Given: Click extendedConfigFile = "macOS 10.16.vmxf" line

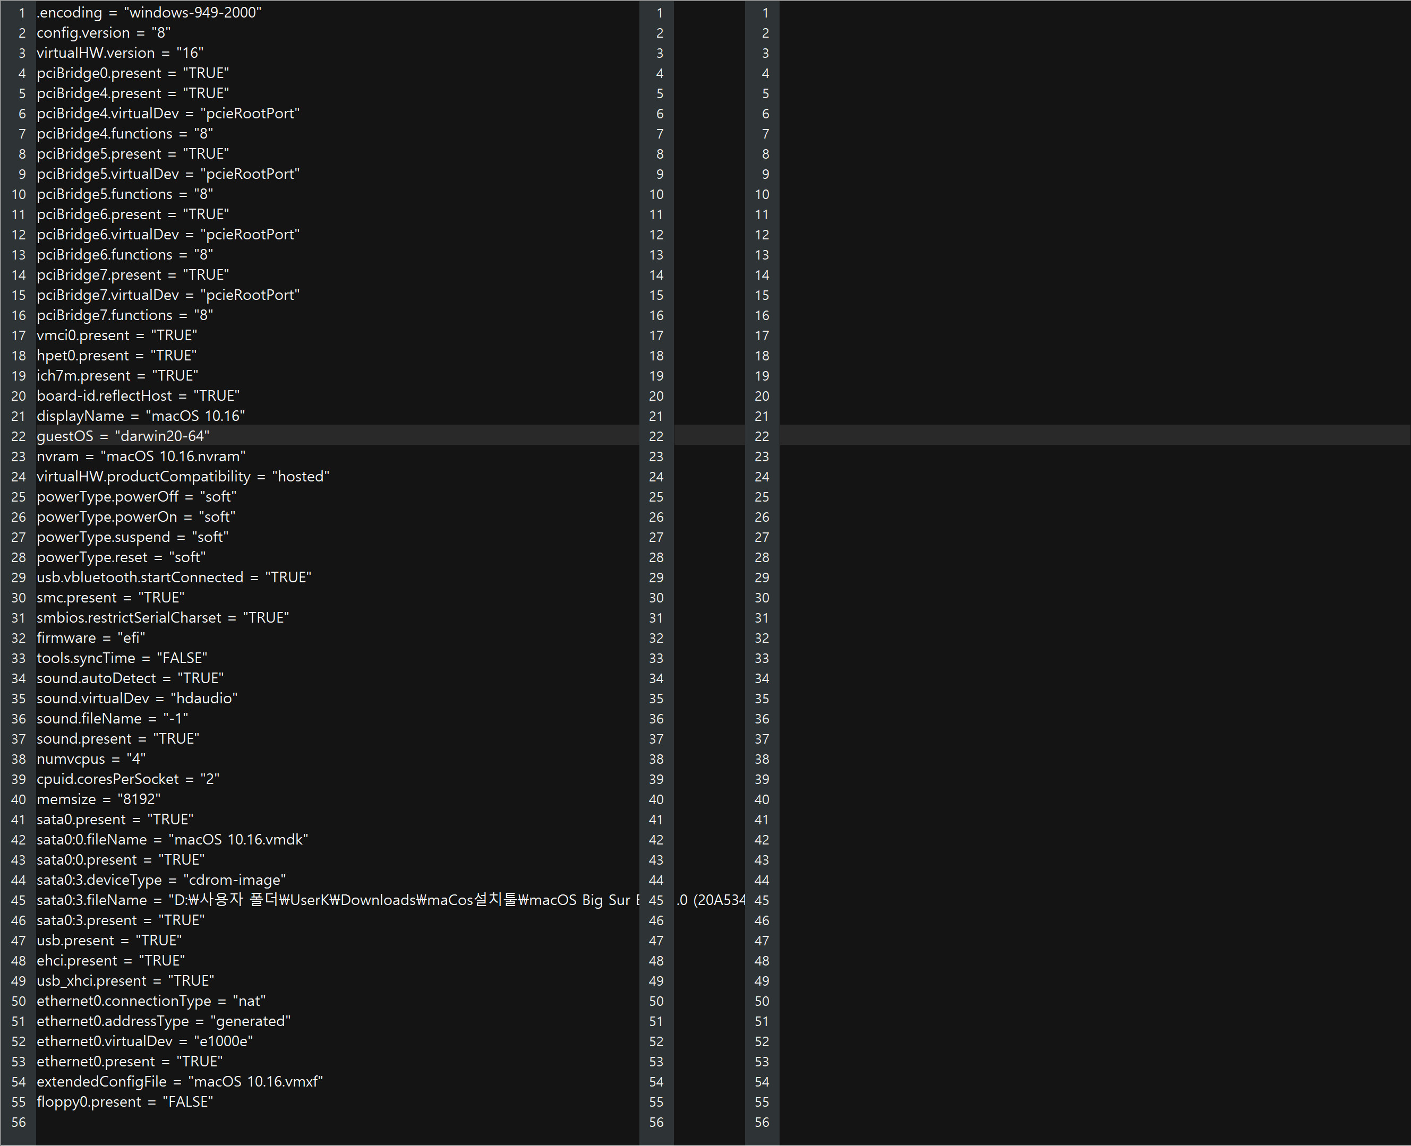Looking at the screenshot, I should point(179,1082).
